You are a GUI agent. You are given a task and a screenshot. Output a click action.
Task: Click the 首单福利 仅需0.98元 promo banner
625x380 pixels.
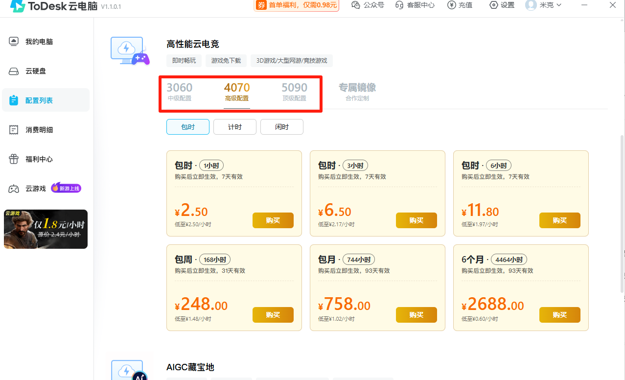tap(297, 5)
